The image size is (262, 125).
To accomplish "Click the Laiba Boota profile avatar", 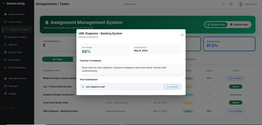I will coord(241,4).
